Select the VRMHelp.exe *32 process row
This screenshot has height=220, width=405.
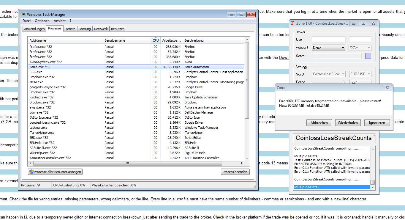pyautogui.click(x=136, y=153)
